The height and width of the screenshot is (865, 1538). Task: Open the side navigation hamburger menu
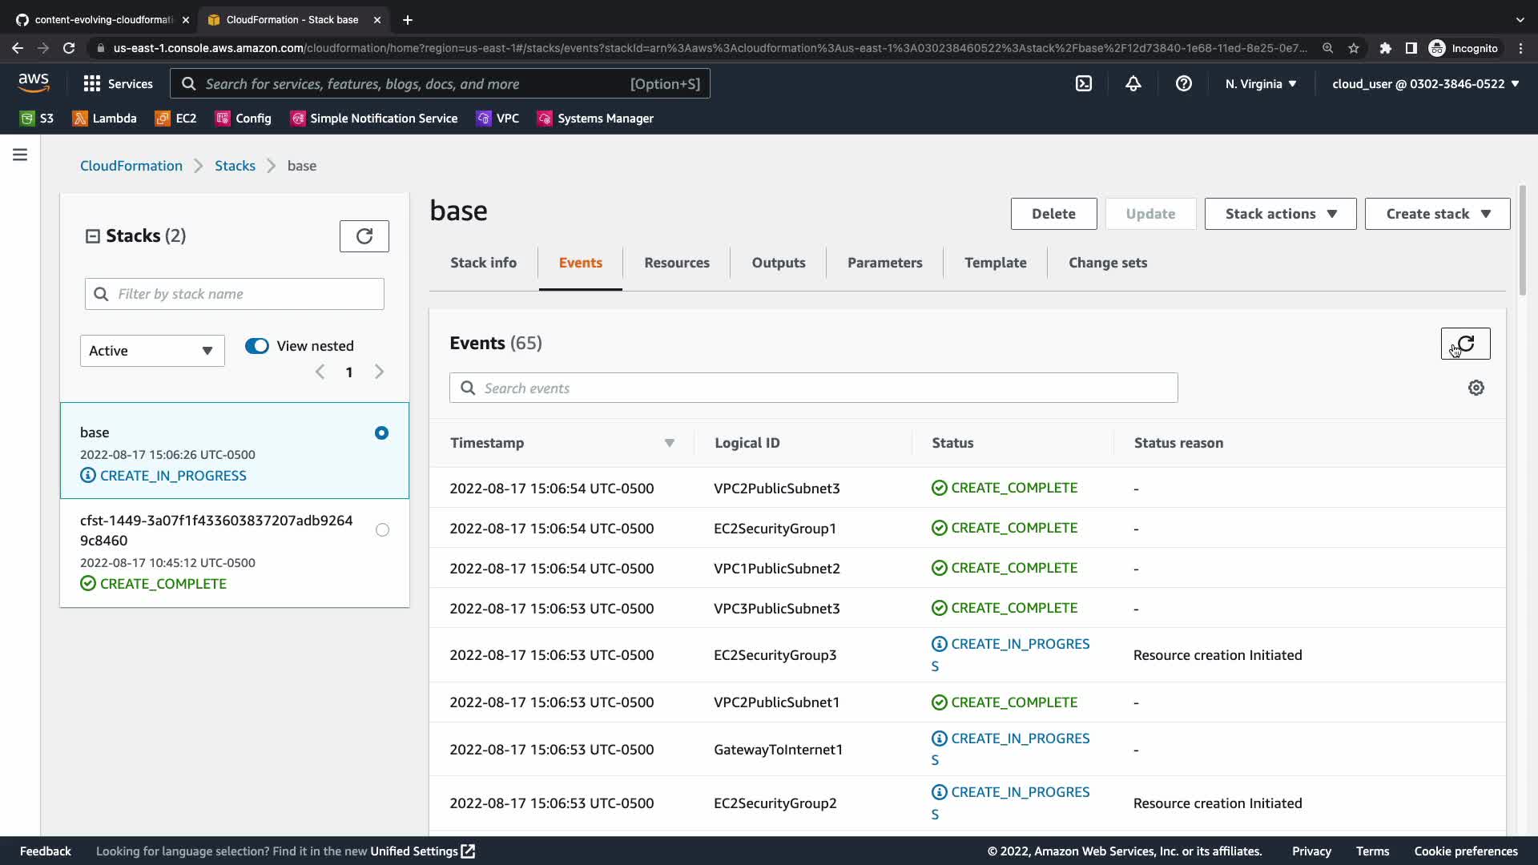click(x=20, y=155)
